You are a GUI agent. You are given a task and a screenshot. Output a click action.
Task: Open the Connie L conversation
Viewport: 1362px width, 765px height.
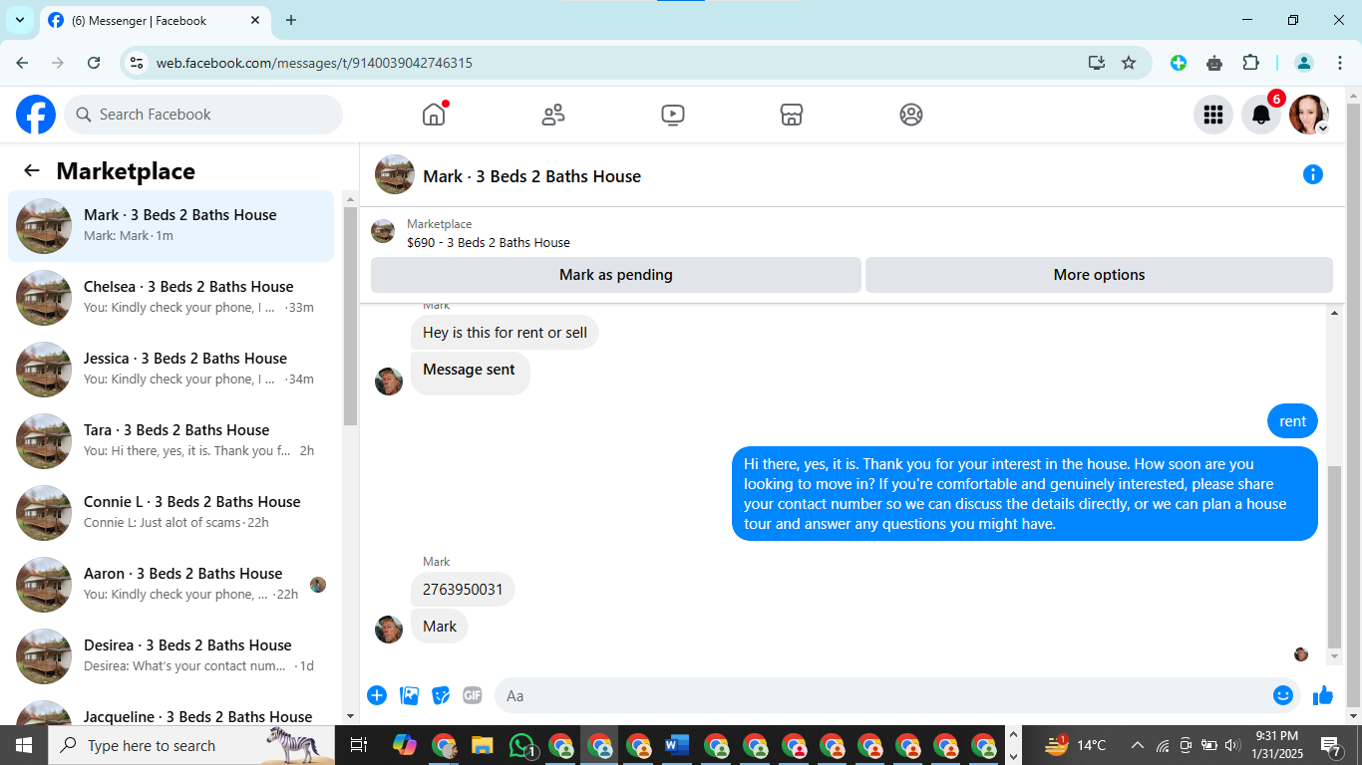coord(171,513)
